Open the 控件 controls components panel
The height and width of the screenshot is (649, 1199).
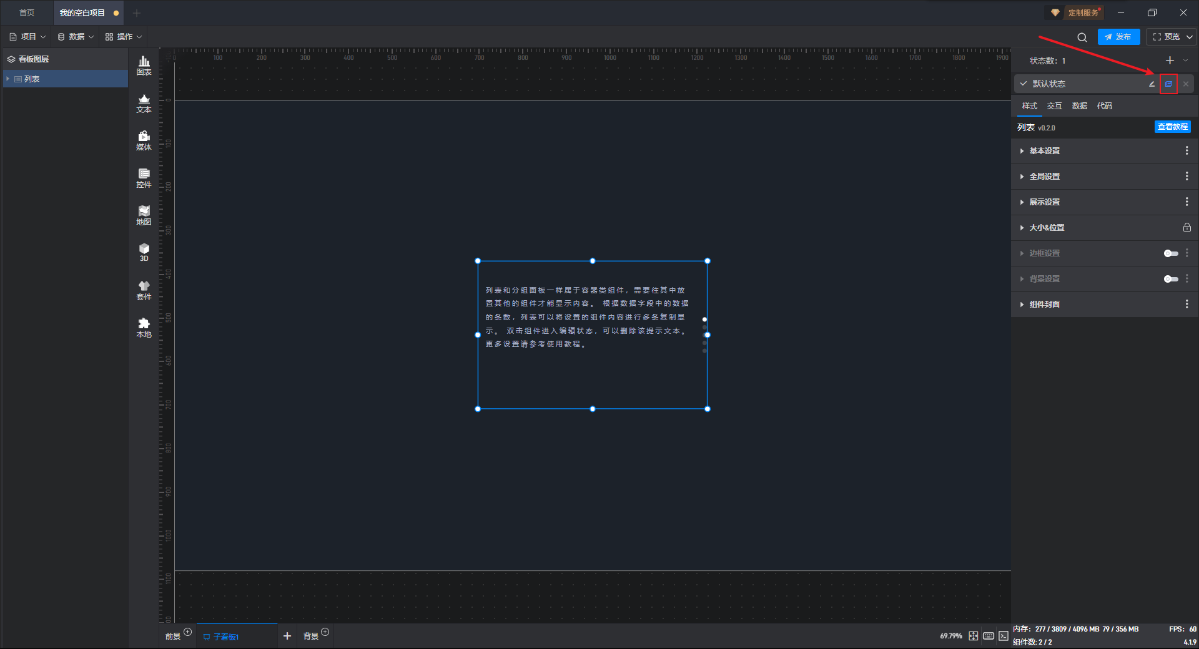(144, 178)
